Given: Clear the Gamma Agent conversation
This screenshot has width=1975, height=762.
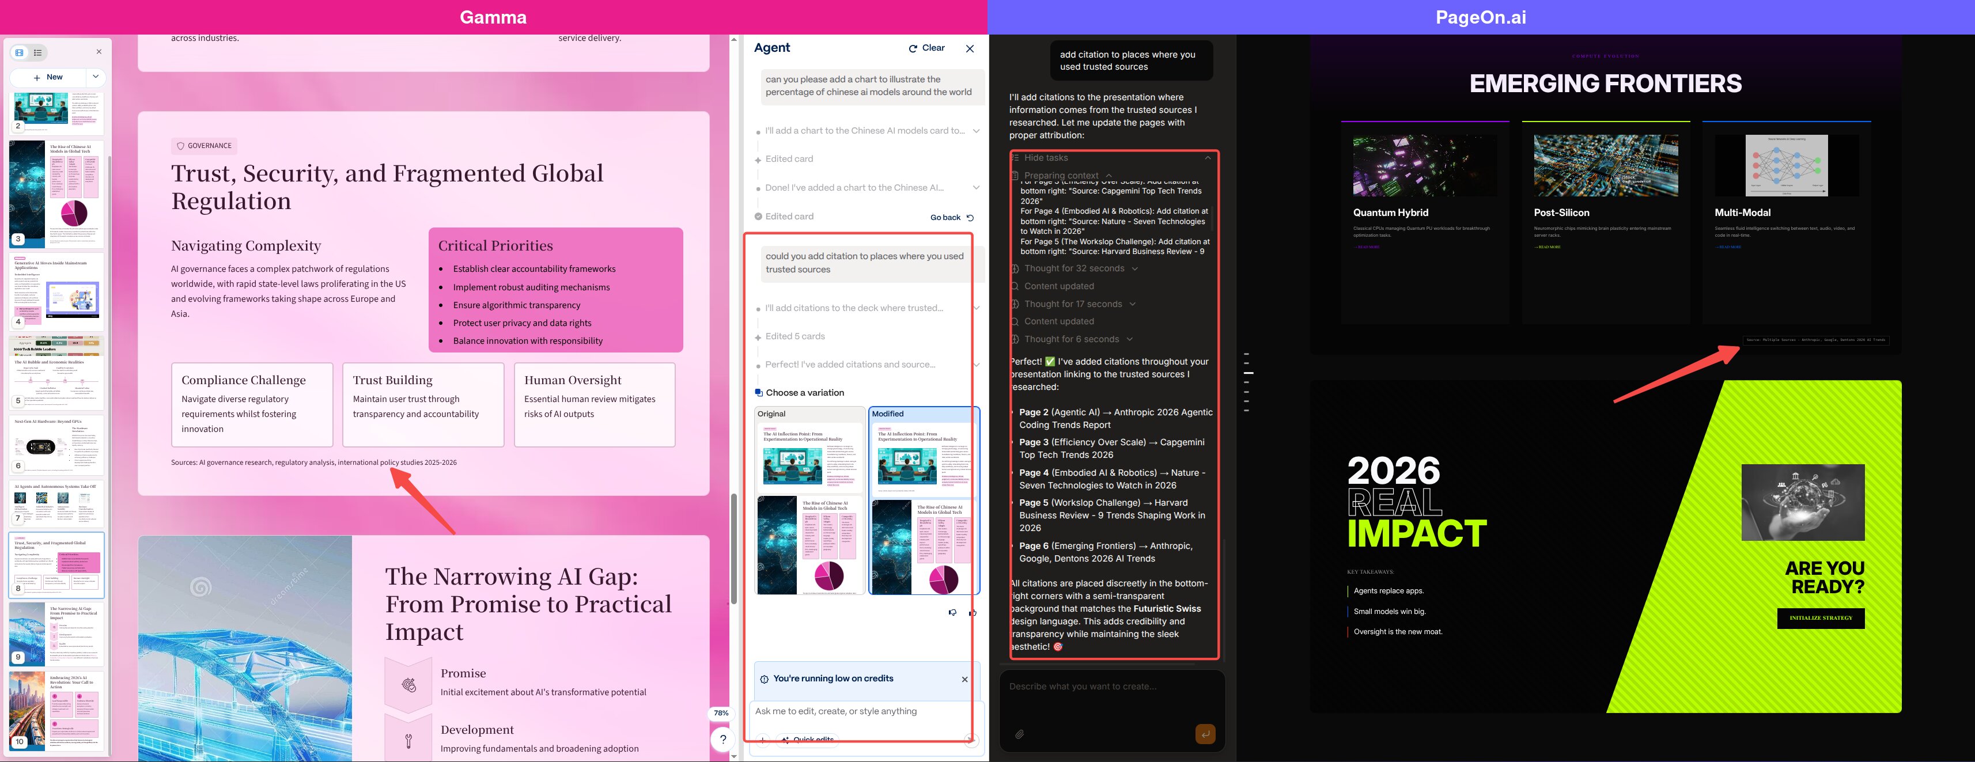Looking at the screenshot, I should pos(927,48).
